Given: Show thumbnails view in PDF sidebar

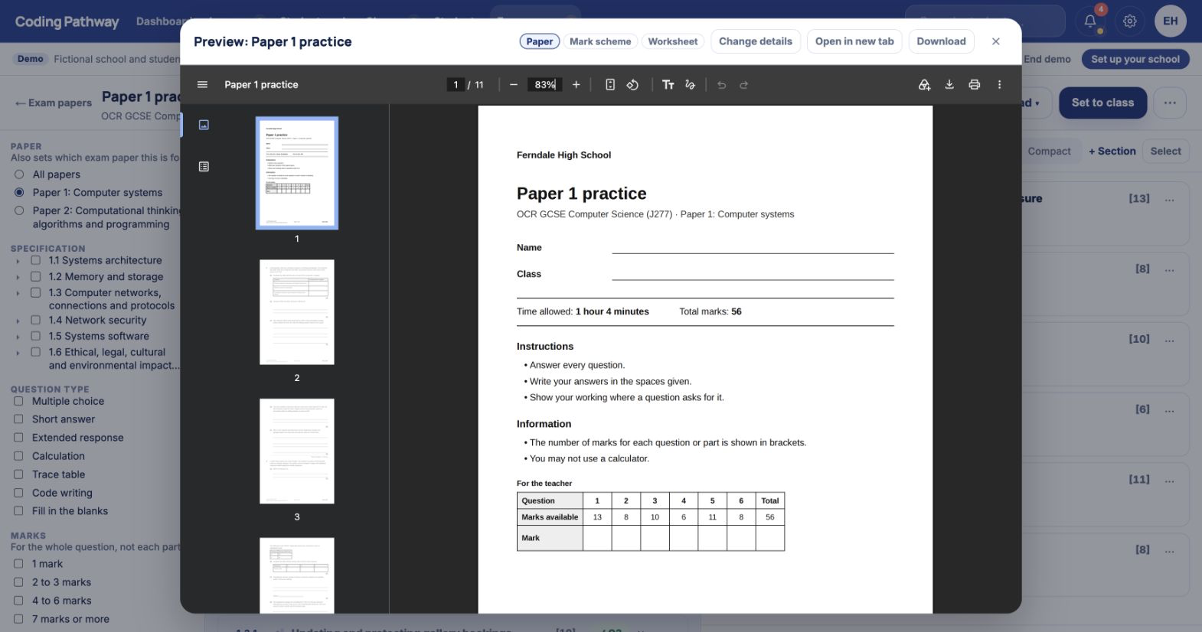Looking at the screenshot, I should tap(204, 125).
